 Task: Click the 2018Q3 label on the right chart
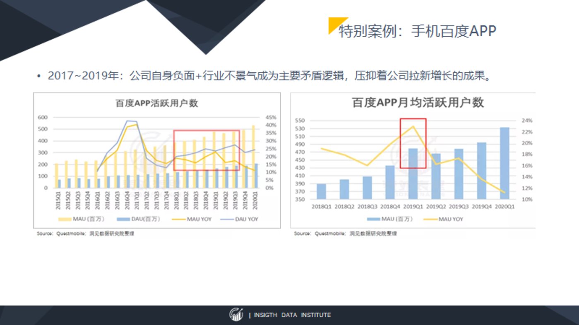click(x=368, y=206)
